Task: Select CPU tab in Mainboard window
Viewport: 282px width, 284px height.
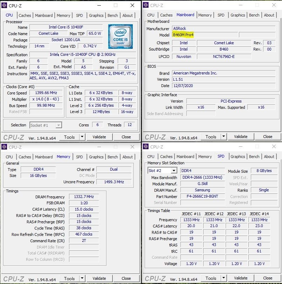Action: click(x=151, y=15)
